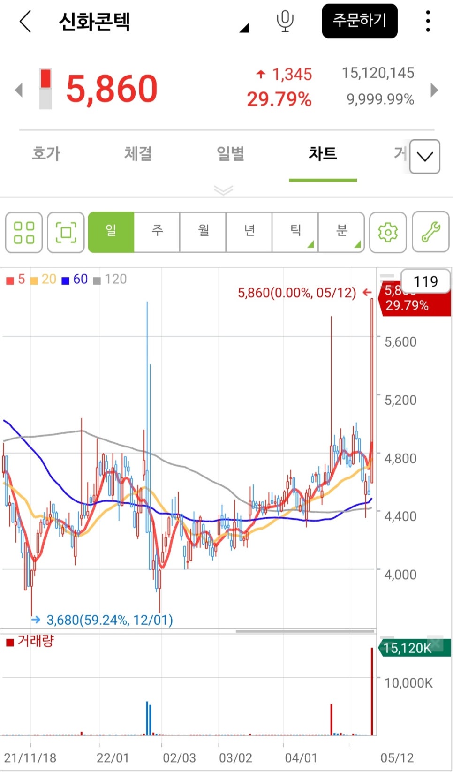
Task: Show next stock with right triangle arrow
Action: (434, 90)
